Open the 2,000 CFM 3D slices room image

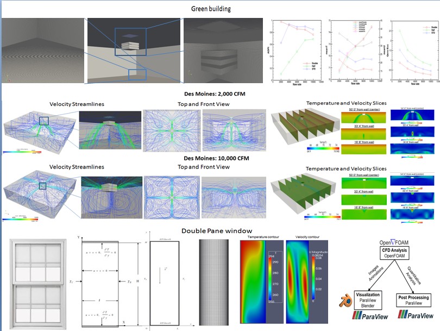point(304,126)
